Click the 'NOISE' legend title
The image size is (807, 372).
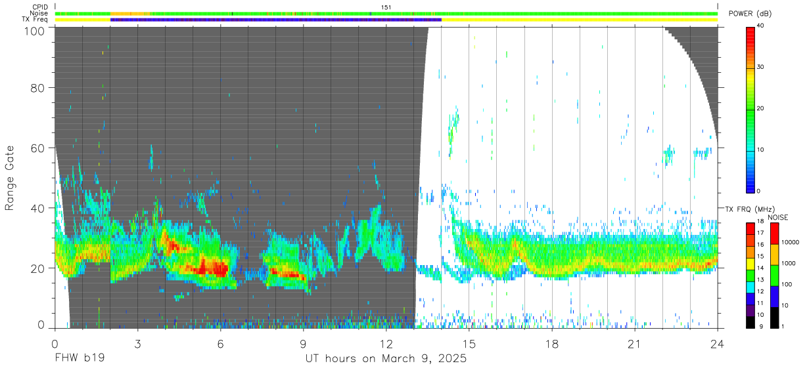[777, 217]
